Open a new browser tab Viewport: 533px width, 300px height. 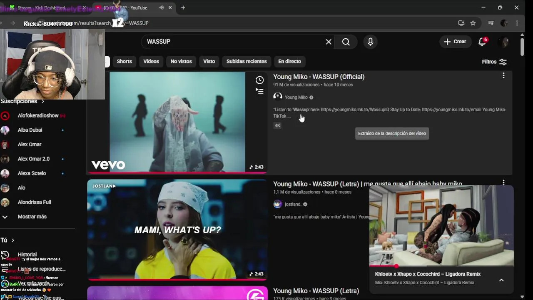click(183, 7)
